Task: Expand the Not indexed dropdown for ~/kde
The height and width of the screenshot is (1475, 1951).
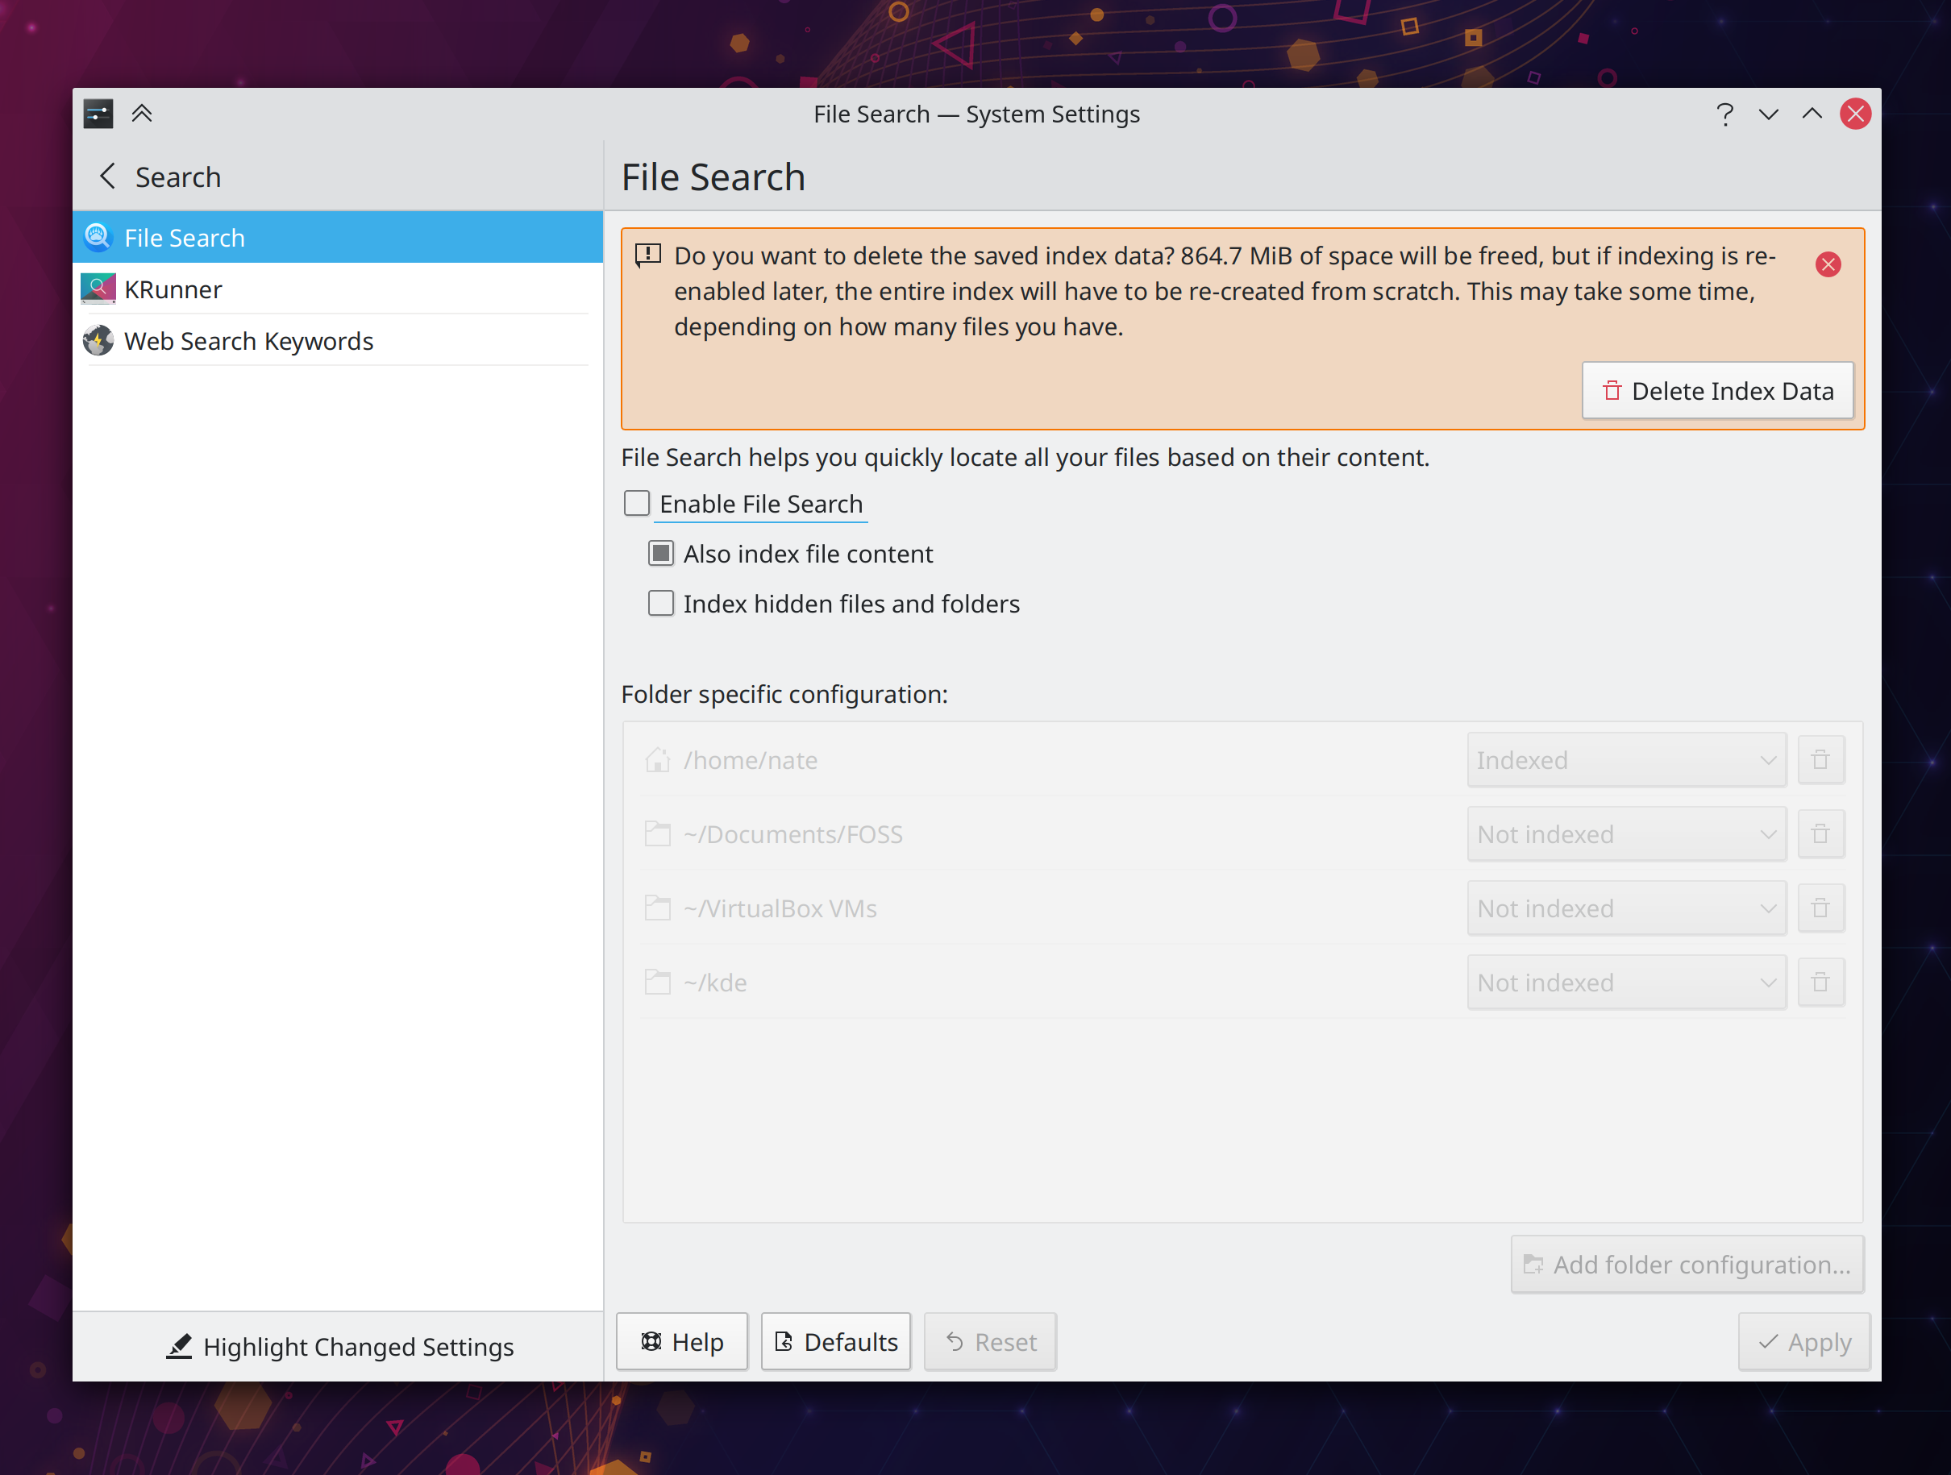Action: pyautogui.click(x=1625, y=983)
